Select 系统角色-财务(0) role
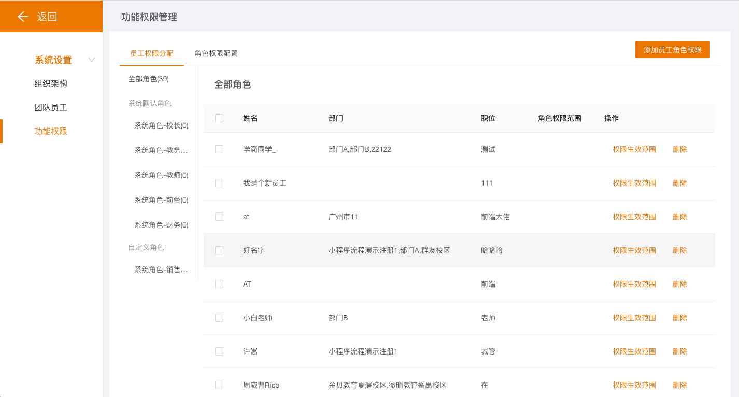The width and height of the screenshot is (739, 397). [x=161, y=225]
